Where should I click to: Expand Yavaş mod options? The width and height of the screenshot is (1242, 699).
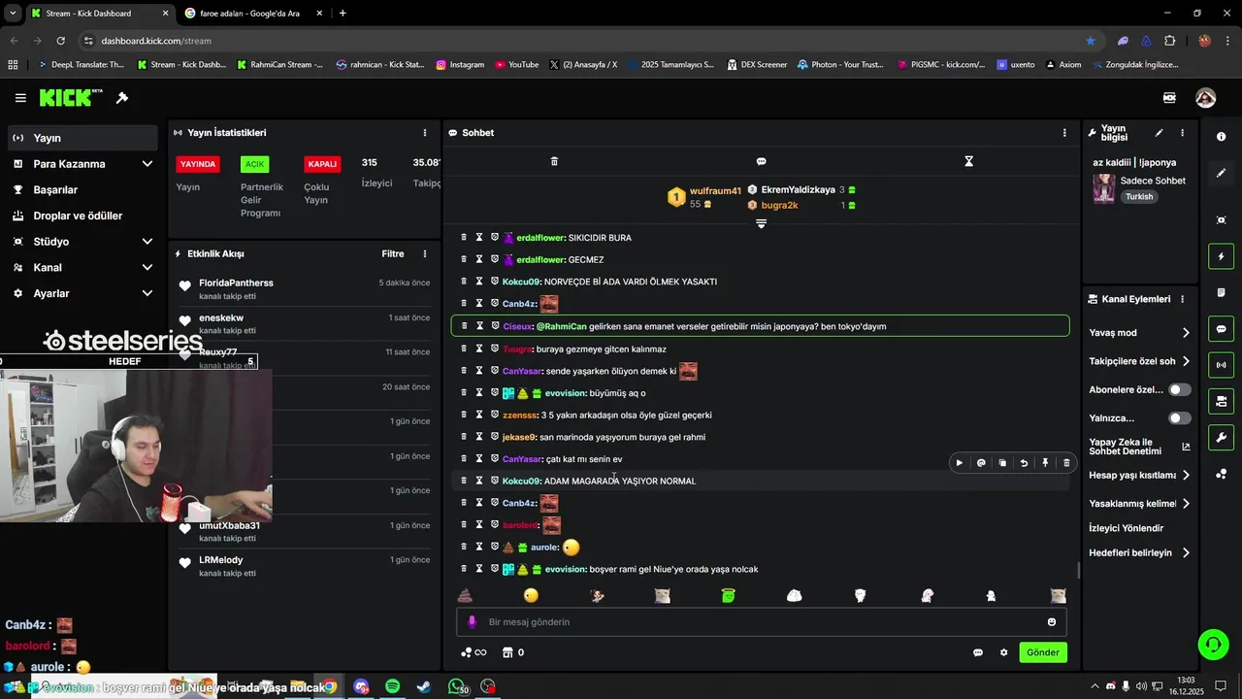click(1186, 333)
